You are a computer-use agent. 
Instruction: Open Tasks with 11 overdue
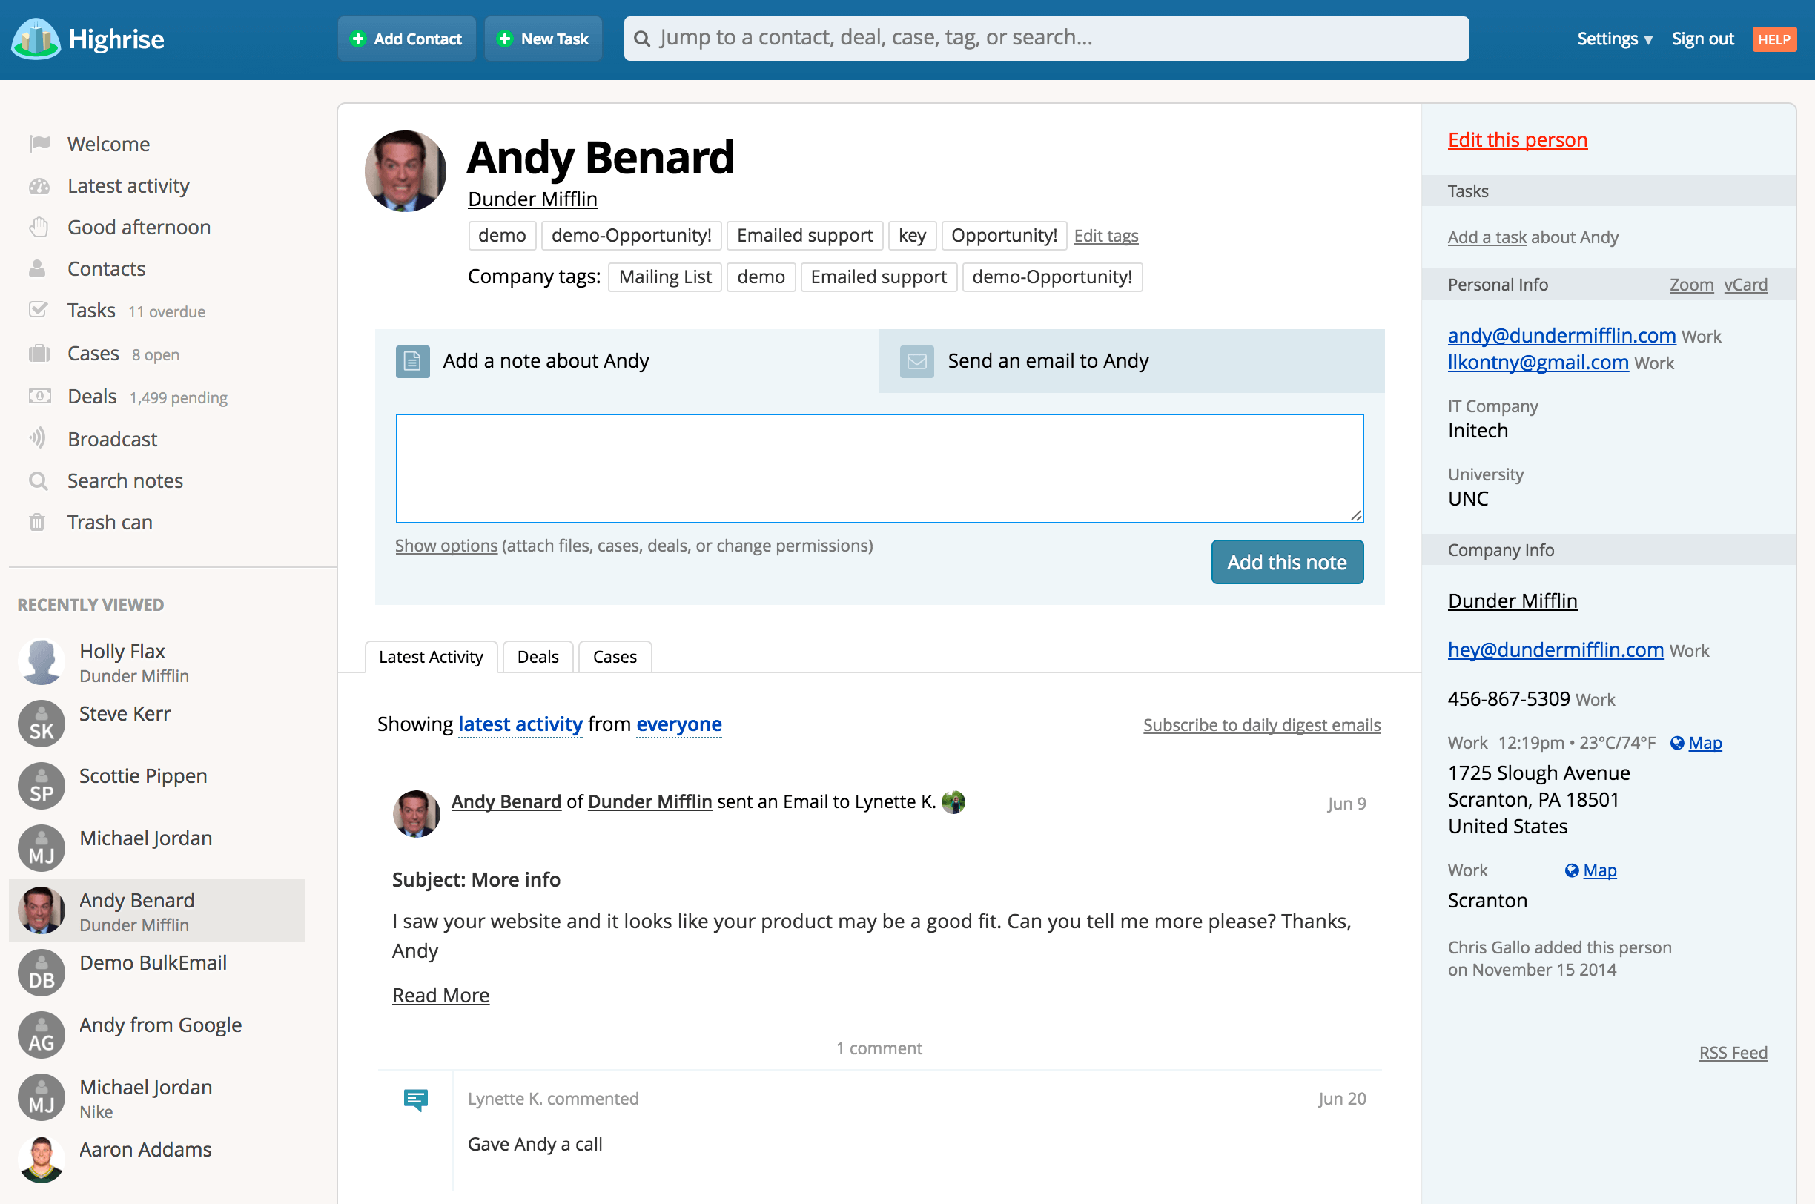pos(136,310)
